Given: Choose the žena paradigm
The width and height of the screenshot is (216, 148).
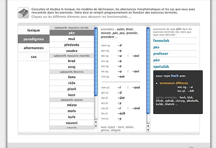Looking at the screenshot, I should pos(72,77).
